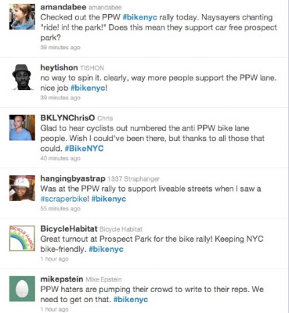Click hangingbyastrap's helmet avatar

click(22, 188)
